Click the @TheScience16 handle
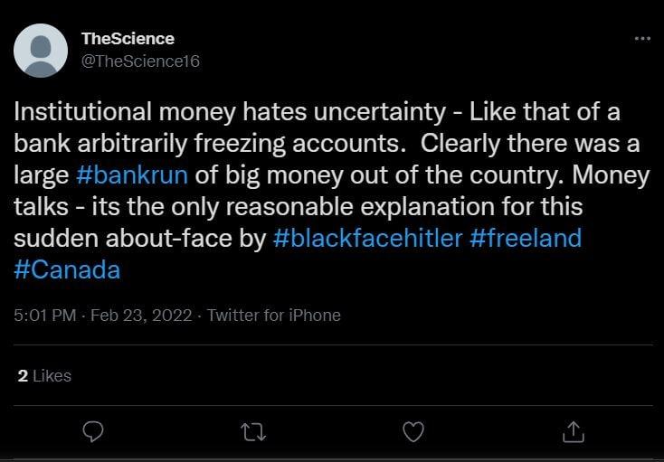Image resolution: width=664 pixels, height=462 pixels. coord(140,61)
